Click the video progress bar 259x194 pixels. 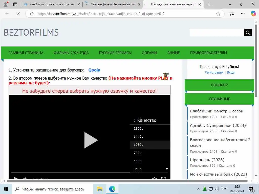[89, 173]
